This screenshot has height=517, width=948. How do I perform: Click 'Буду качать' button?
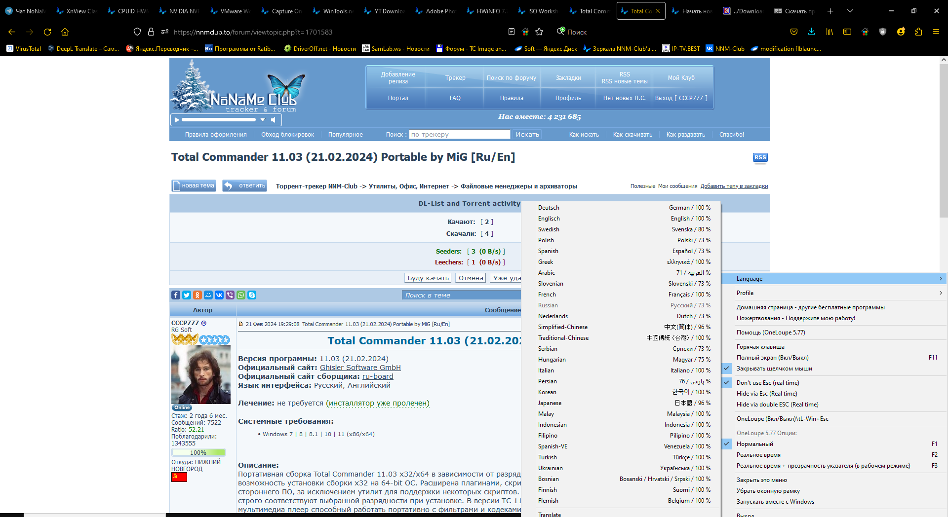[x=428, y=278]
